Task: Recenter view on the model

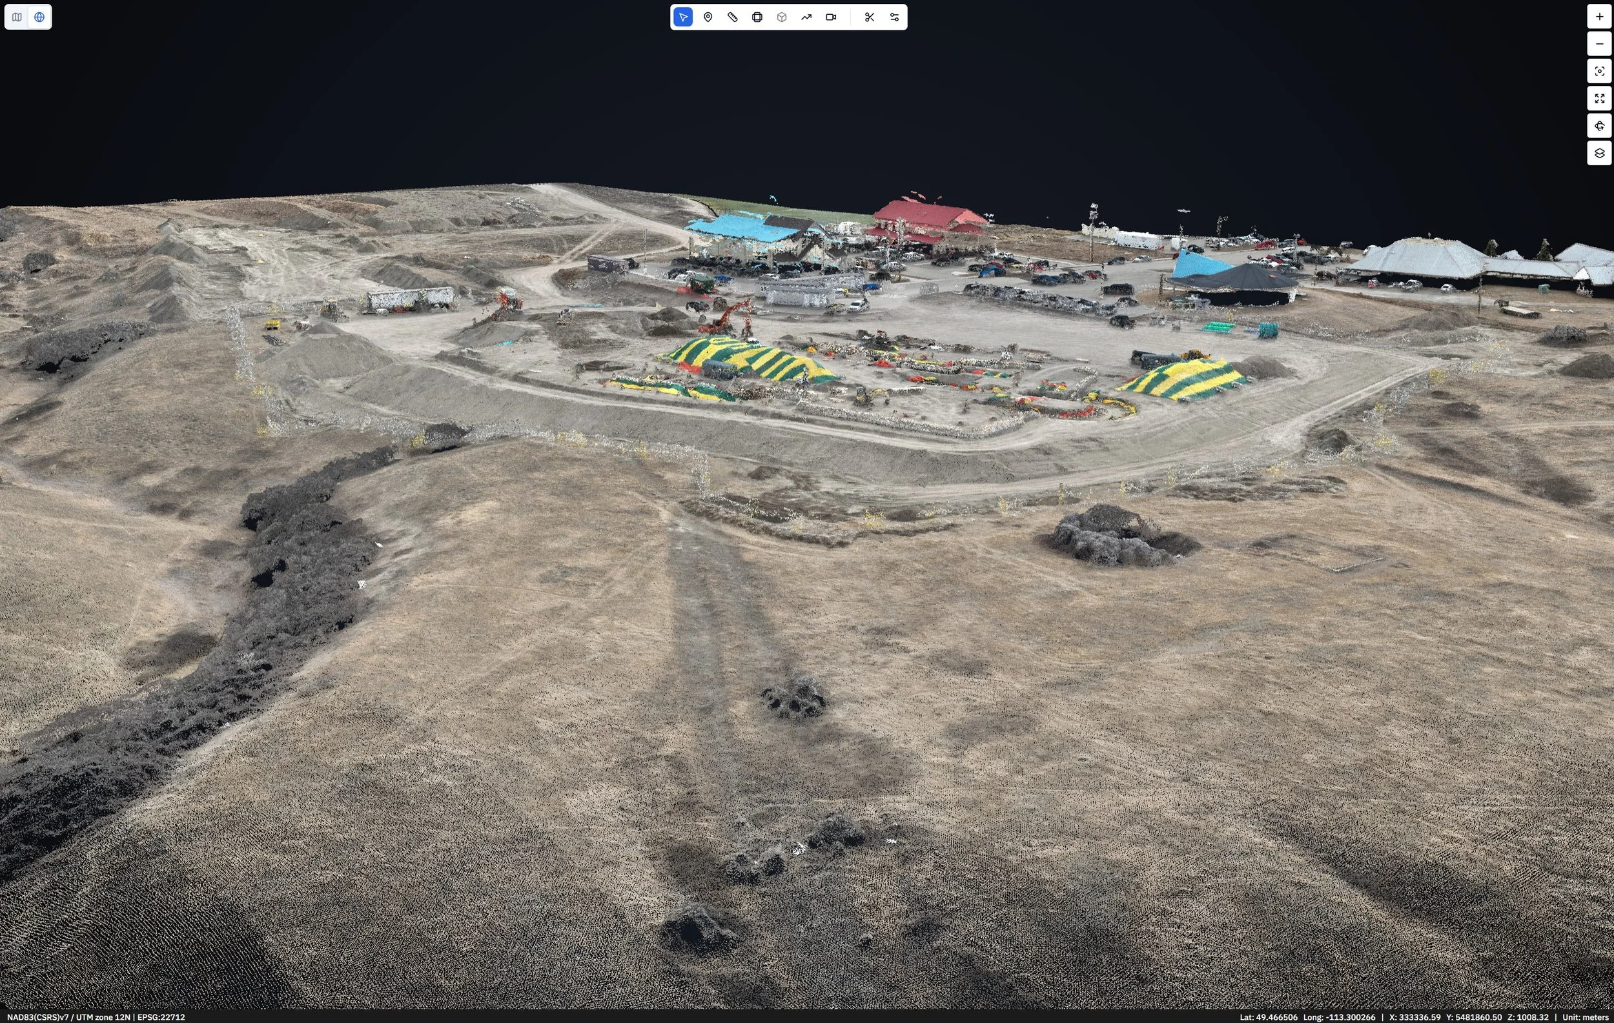Action: pos(1599,71)
